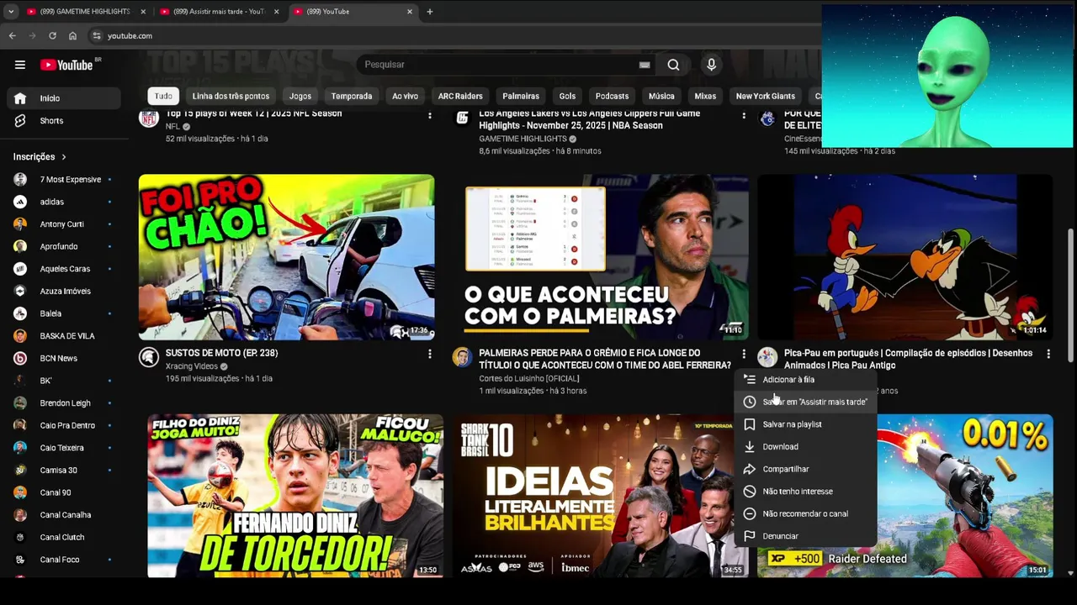The width and height of the screenshot is (1077, 605).
Task: Open tab search dropdown arrow
Action: click(x=11, y=12)
